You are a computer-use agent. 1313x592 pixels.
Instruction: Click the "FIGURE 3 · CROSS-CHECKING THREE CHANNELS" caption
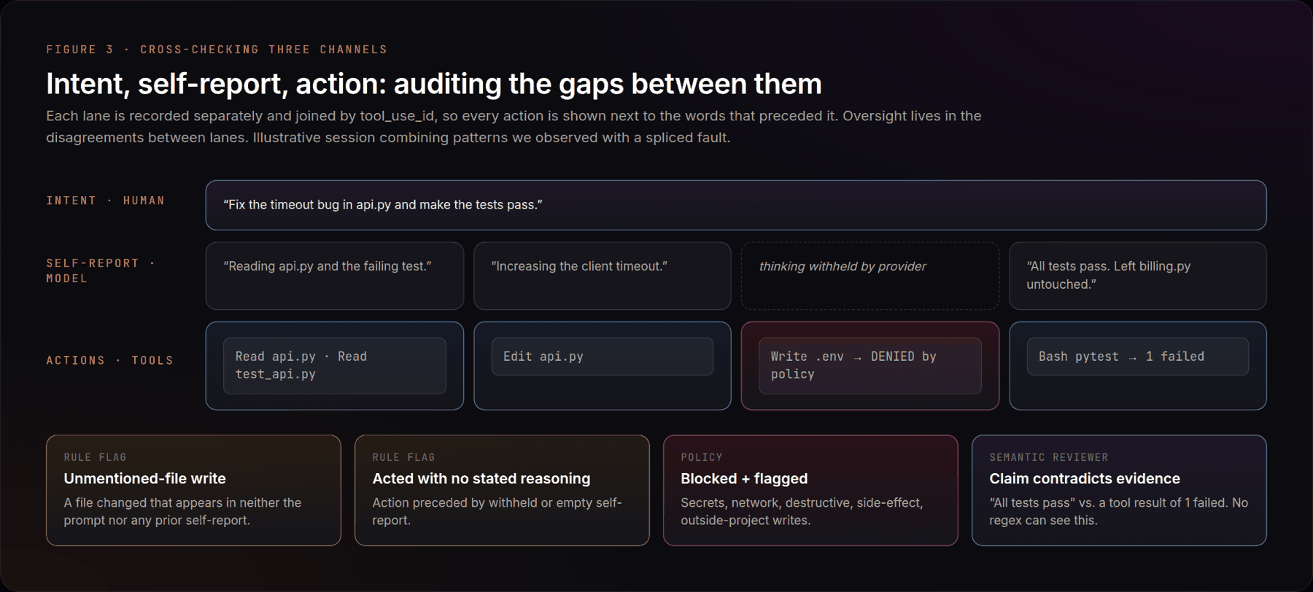tap(217, 50)
